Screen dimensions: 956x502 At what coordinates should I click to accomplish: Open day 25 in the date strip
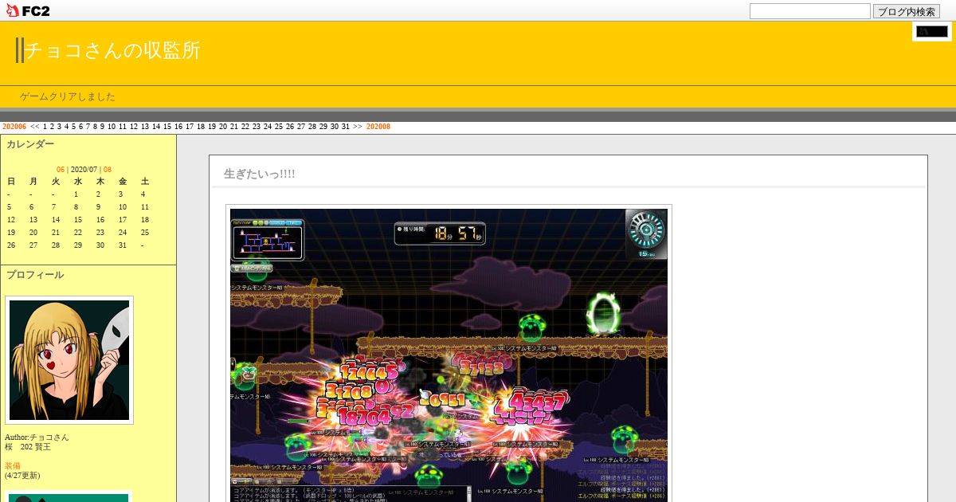coord(279,127)
